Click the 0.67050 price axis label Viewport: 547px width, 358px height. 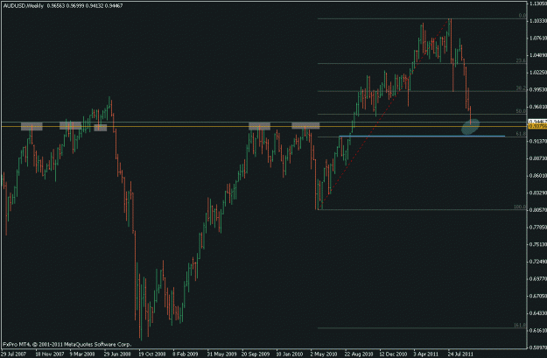[538, 296]
